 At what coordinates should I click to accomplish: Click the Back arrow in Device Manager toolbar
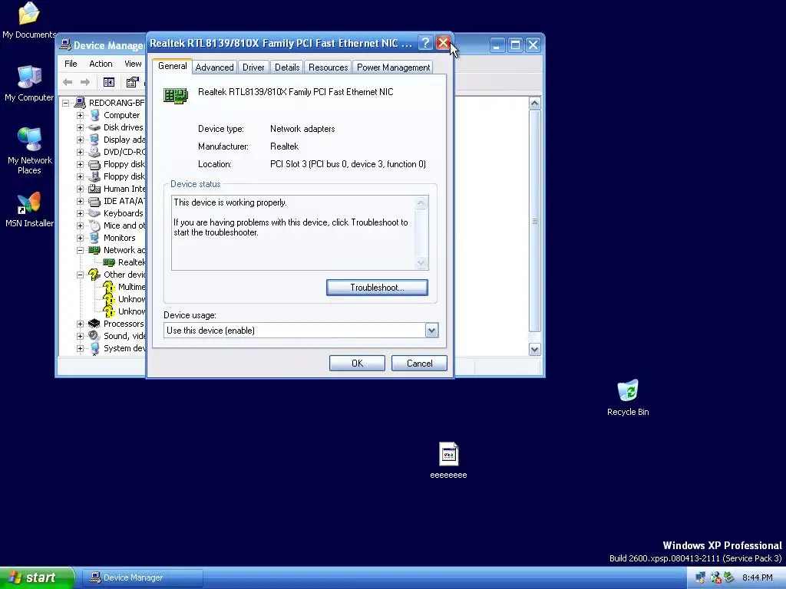click(x=68, y=82)
